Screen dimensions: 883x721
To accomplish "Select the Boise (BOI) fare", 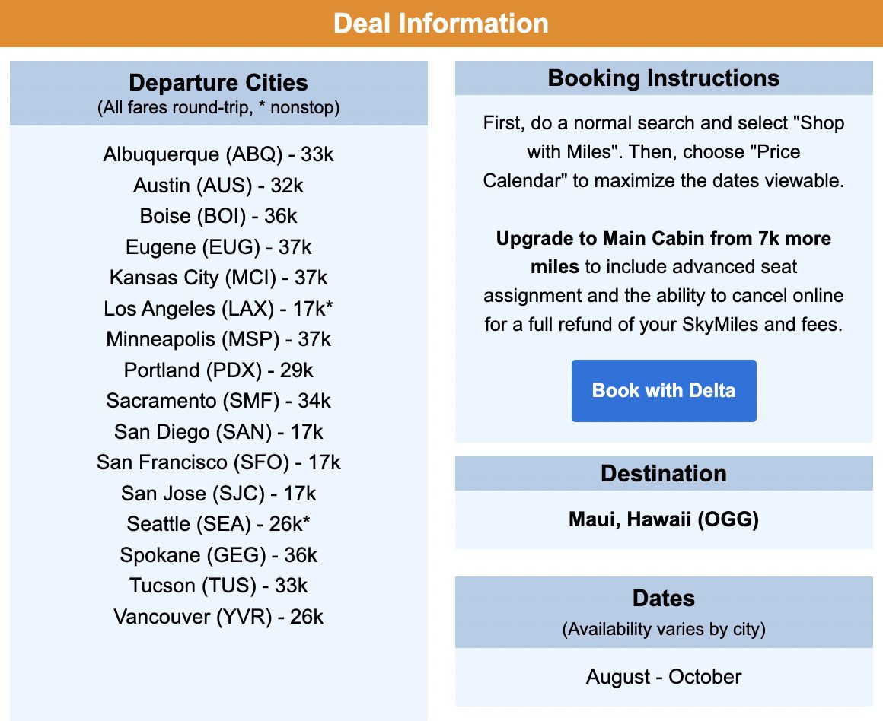I will (218, 216).
